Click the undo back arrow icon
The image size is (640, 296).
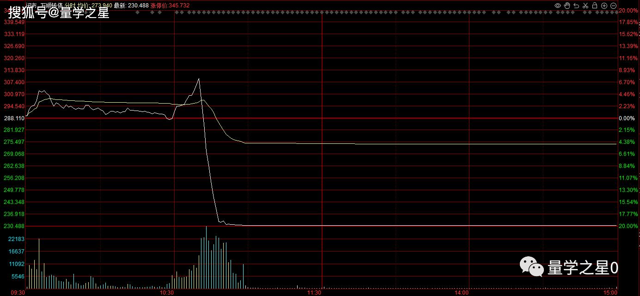click(576, 6)
